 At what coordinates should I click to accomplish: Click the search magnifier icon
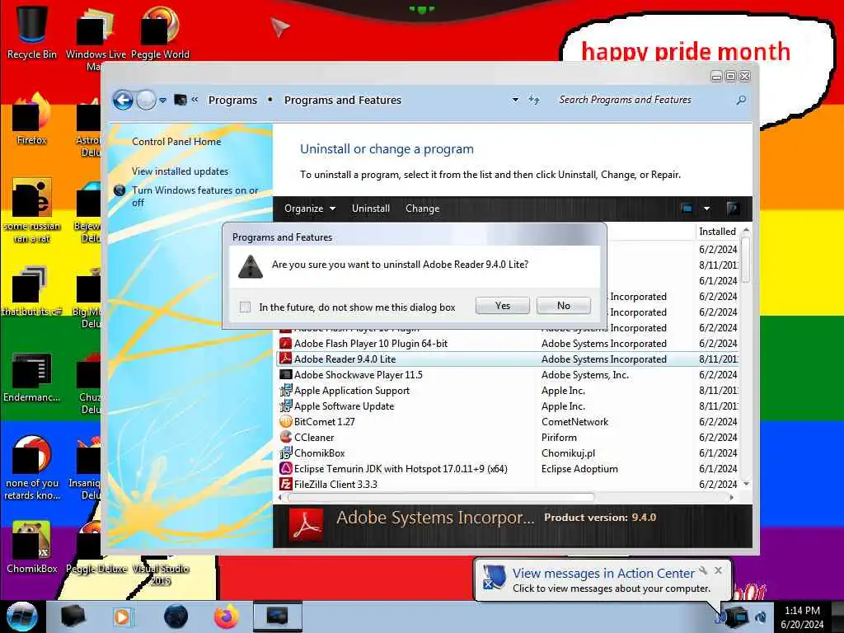click(x=741, y=100)
